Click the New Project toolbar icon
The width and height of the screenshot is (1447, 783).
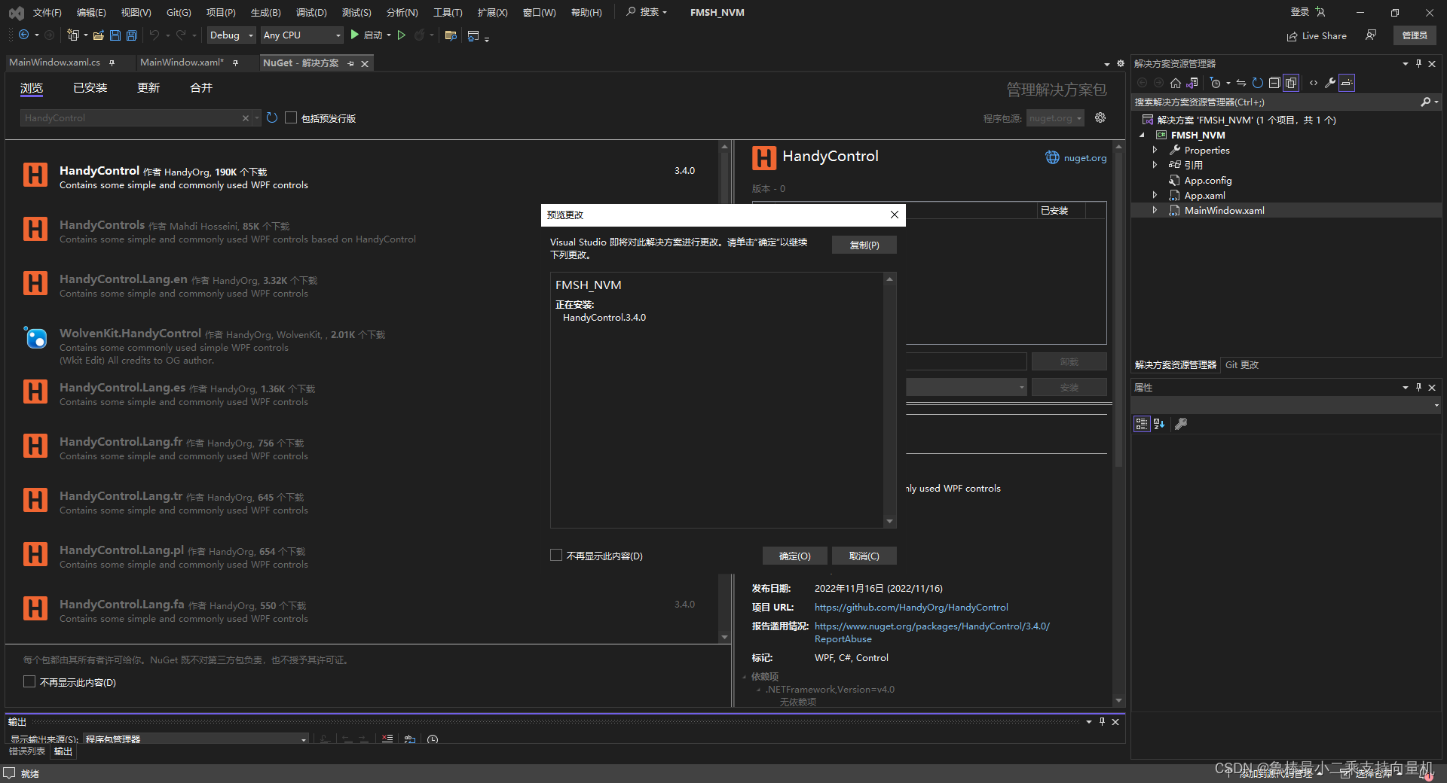[x=73, y=35]
